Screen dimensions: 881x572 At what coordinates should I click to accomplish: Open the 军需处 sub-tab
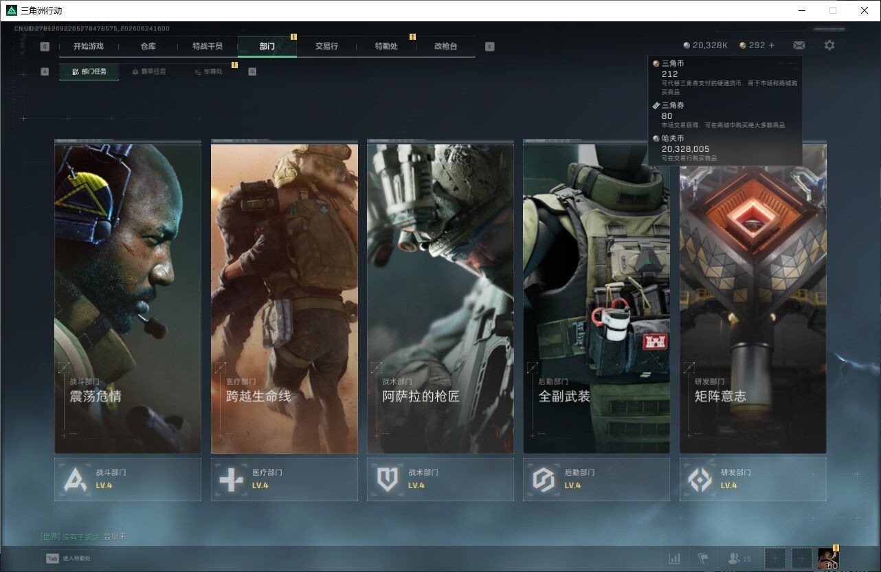pyautogui.click(x=209, y=71)
